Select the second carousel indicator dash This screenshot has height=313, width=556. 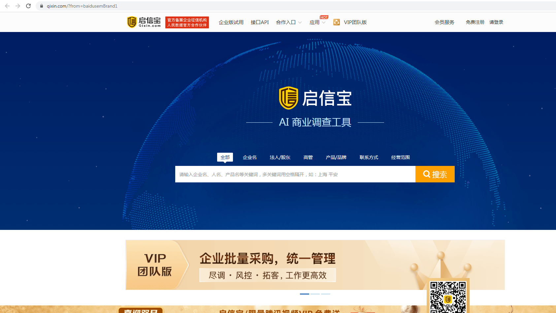click(x=315, y=294)
